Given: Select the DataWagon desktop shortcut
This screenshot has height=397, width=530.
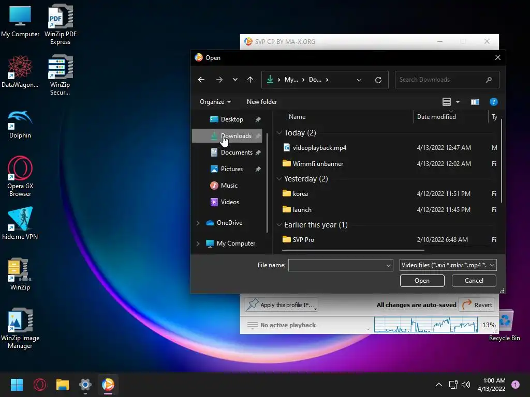Looking at the screenshot, I should pos(20,71).
